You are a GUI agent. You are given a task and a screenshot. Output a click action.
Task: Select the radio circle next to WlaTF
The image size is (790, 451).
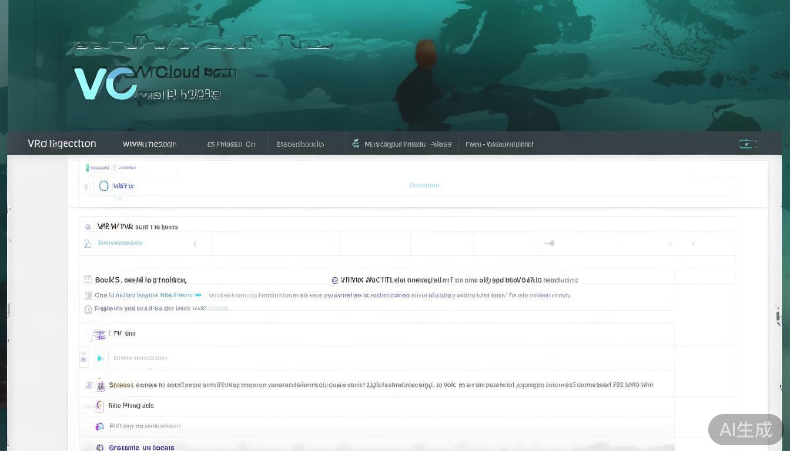pyautogui.click(x=103, y=186)
